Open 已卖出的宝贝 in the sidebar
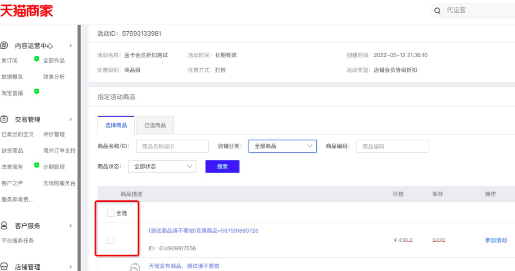 [18, 134]
